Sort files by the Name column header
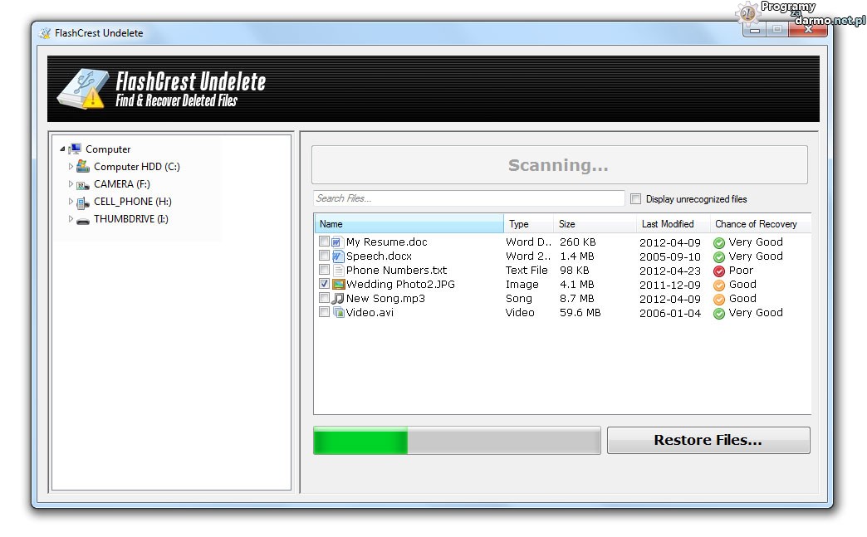The height and width of the screenshot is (537, 867). click(409, 224)
